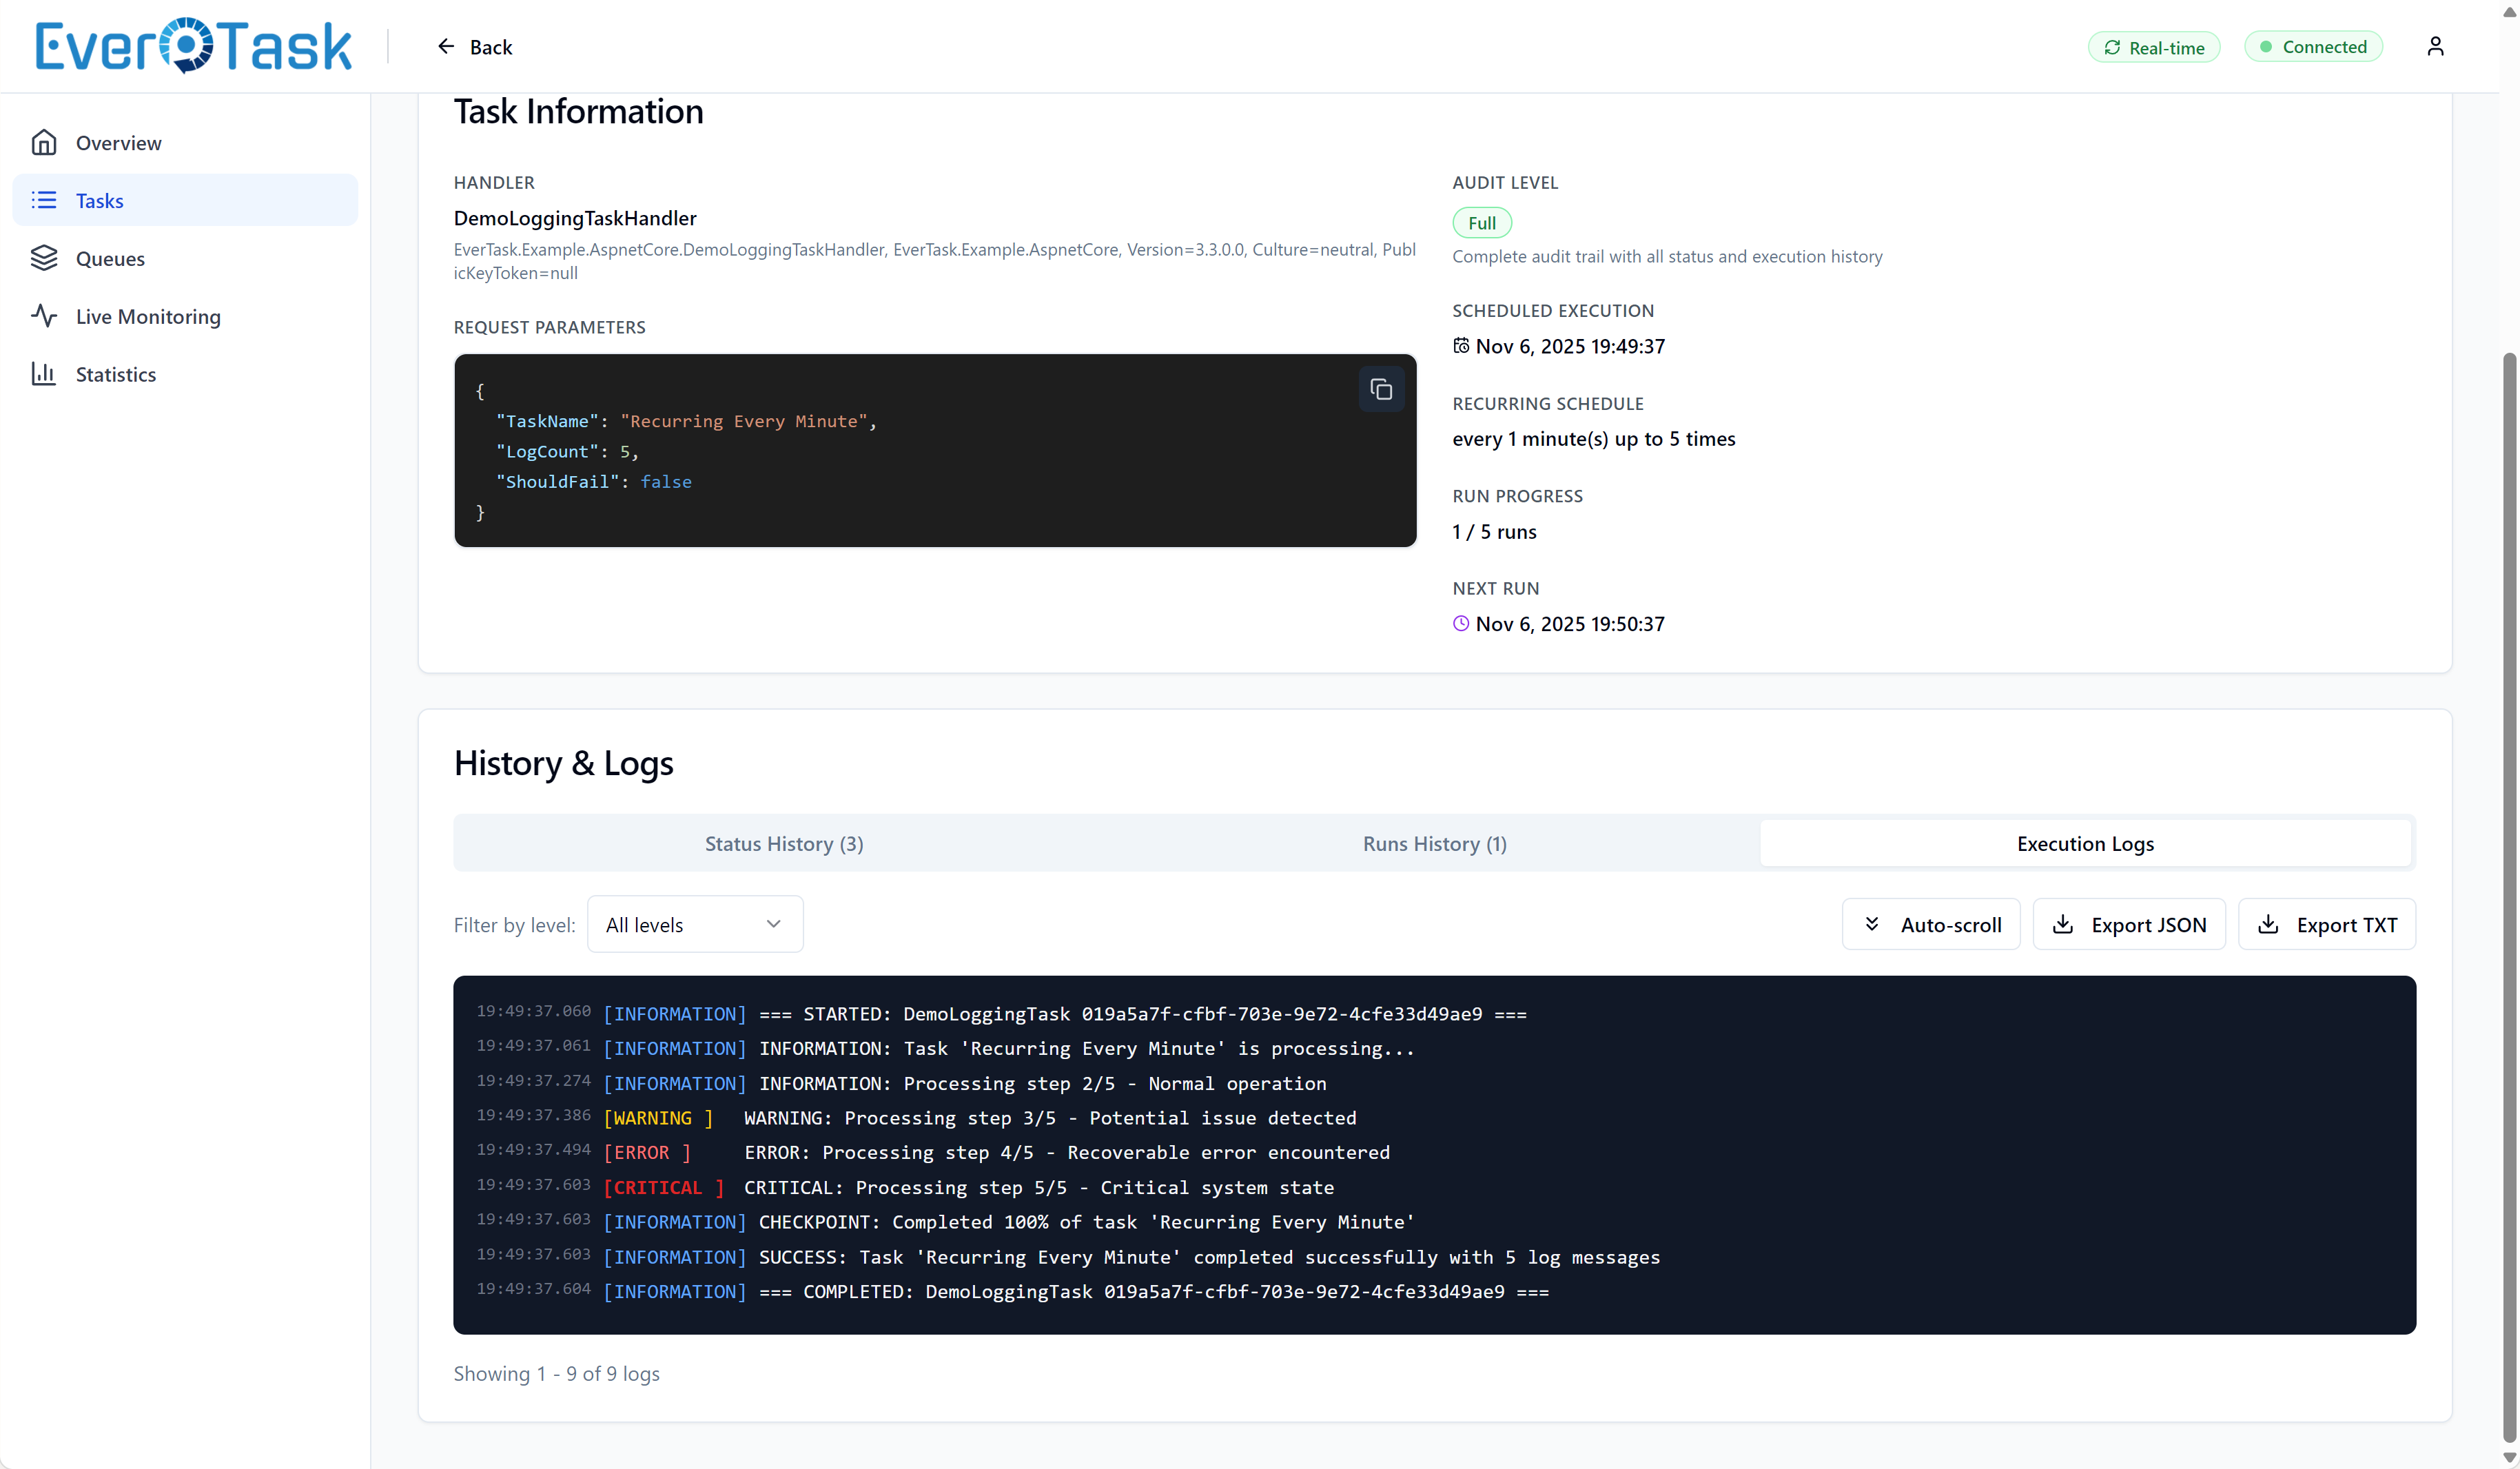Open the user profile icon
2520x1469 pixels.
[x=2435, y=46]
